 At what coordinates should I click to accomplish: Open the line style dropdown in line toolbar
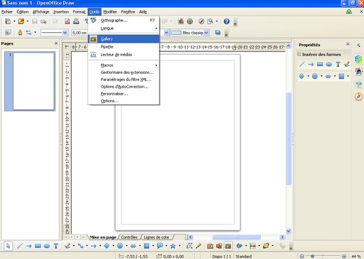click(65, 33)
